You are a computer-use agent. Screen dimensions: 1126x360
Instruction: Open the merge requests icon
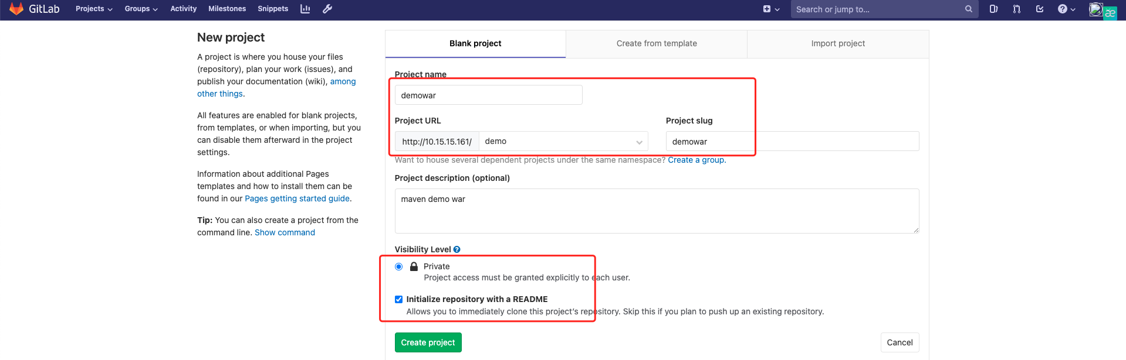click(1016, 9)
